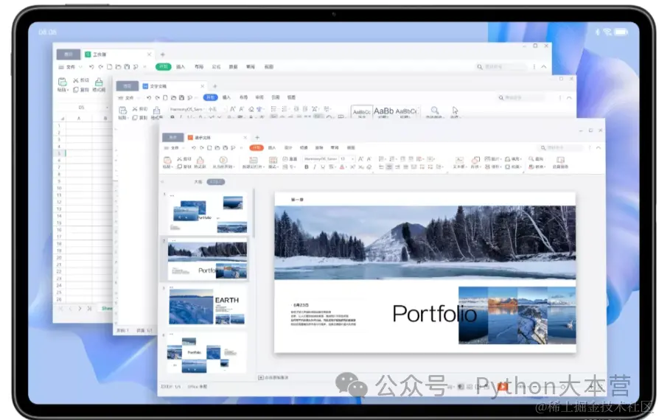Viewport: 659px width, 420px height.
Task: Open Selection Pane icon in presentation ribbon
Action: click(560, 160)
